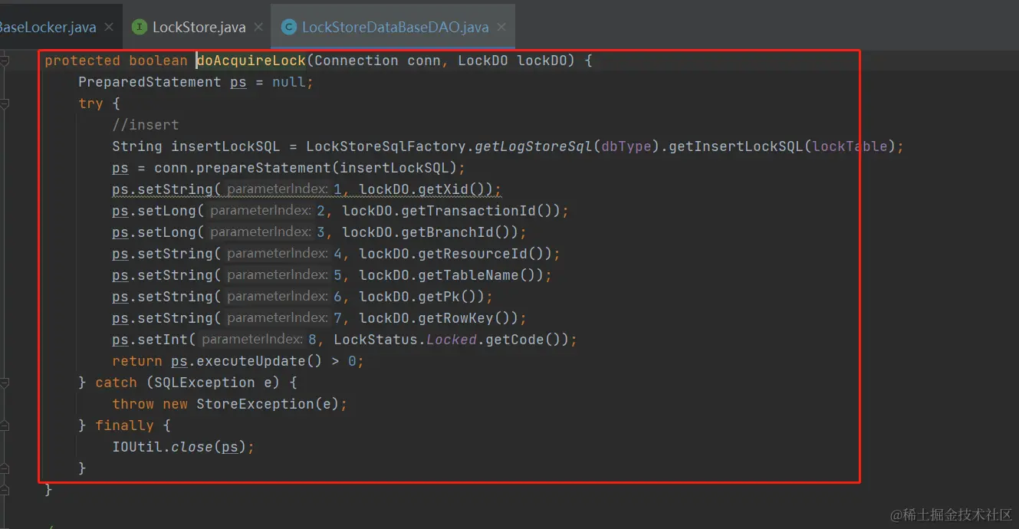Switch to the BaseLocker.java tab
The width and height of the screenshot is (1019, 529).
pyautogui.click(x=48, y=27)
